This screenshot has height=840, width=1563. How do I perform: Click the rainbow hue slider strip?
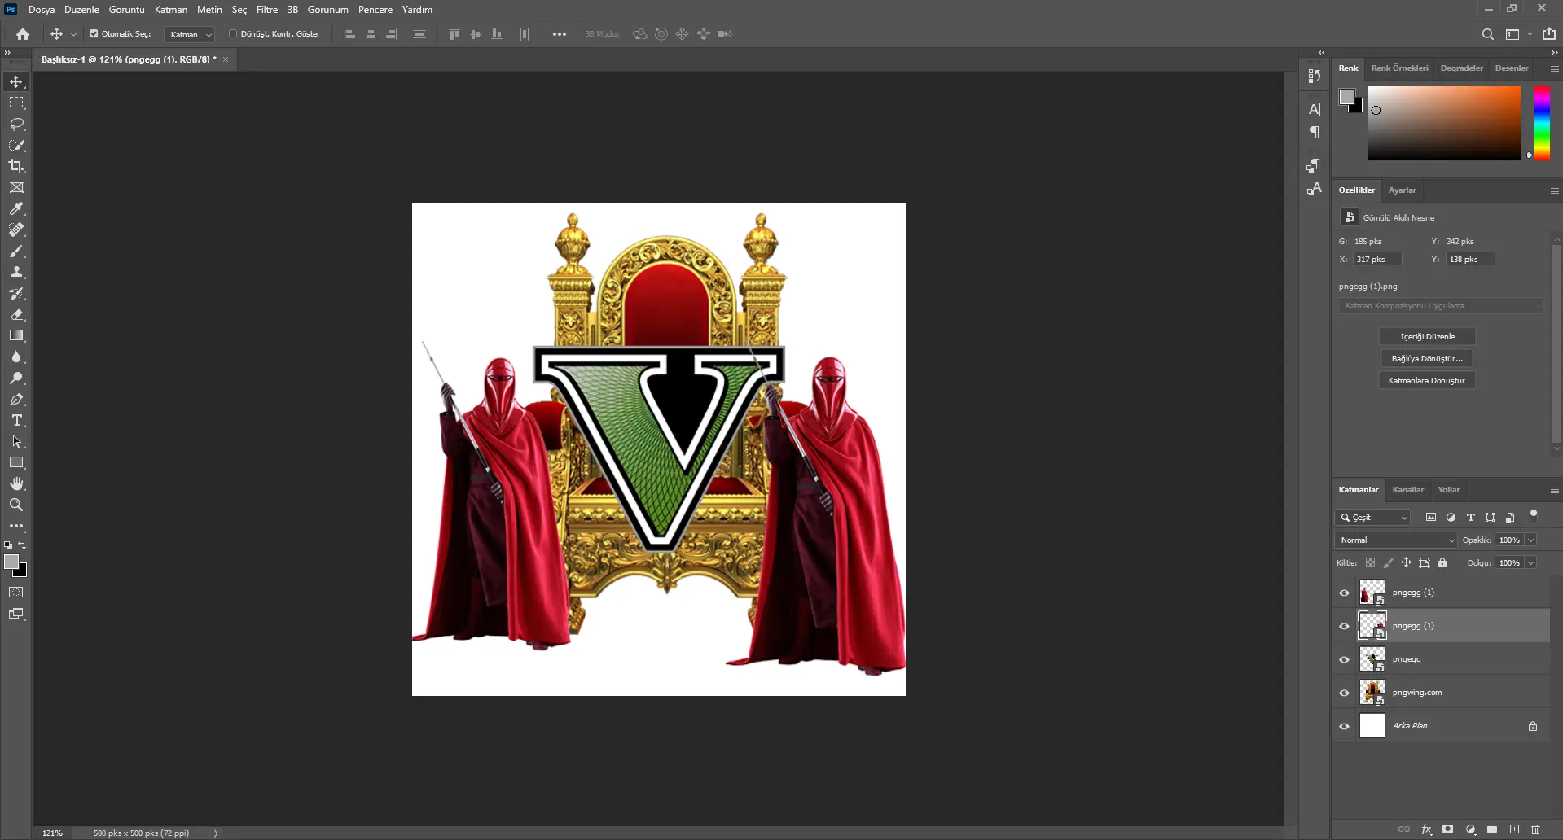coord(1542,123)
